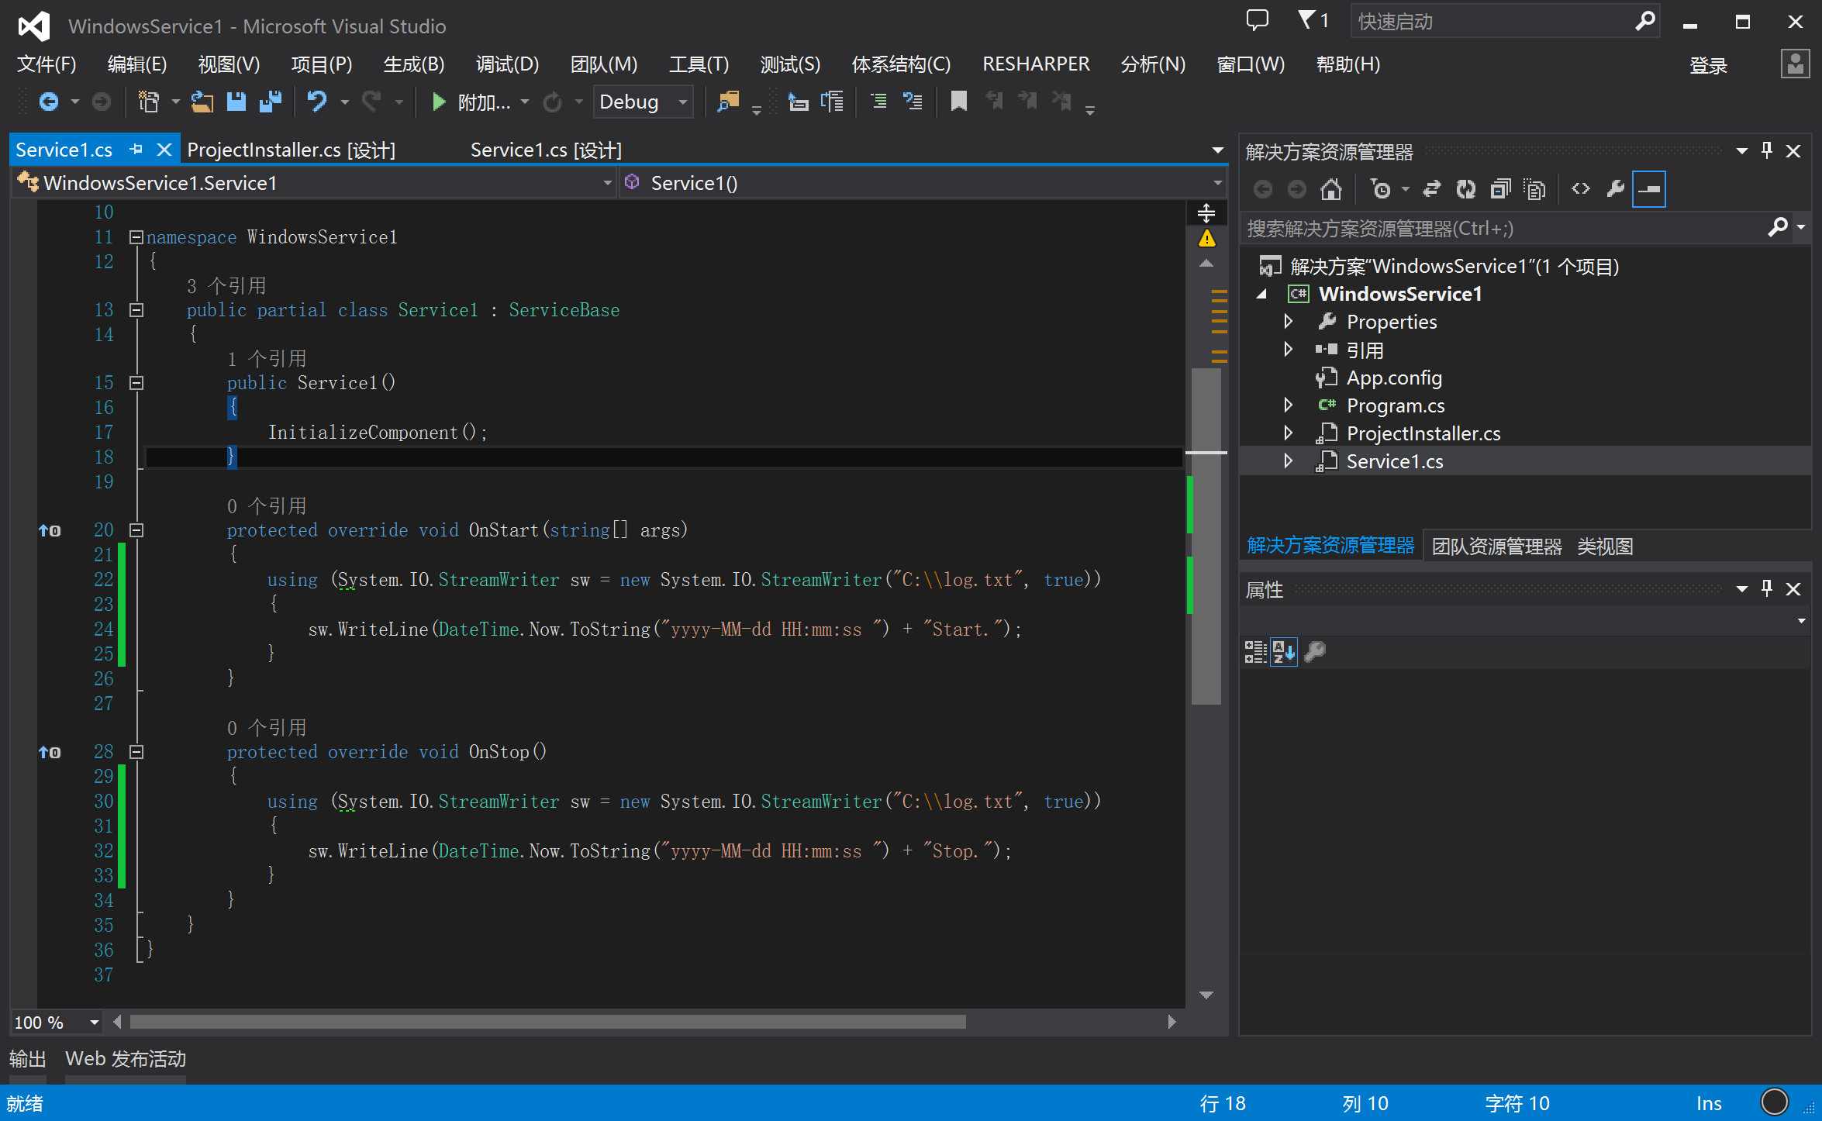Click the green Start debugging arrow
The width and height of the screenshot is (1822, 1121).
pyautogui.click(x=438, y=102)
